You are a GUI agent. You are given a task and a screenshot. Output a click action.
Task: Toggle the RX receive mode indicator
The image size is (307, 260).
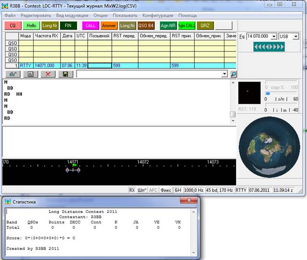132,190
